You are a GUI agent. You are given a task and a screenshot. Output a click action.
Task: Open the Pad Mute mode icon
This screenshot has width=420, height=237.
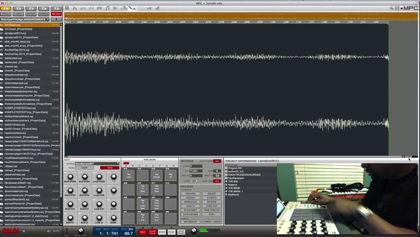[x=149, y=8]
